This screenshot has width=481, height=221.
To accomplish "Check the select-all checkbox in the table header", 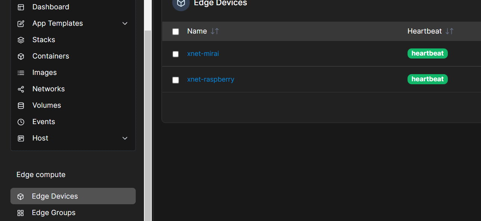I will [x=176, y=31].
